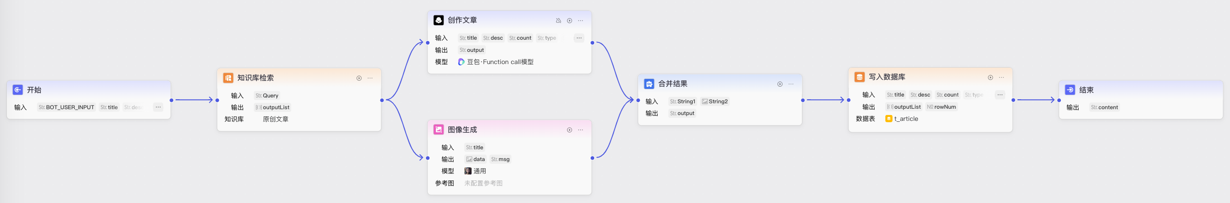
Task: Select the 知识库检索 node title
Action: (255, 78)
